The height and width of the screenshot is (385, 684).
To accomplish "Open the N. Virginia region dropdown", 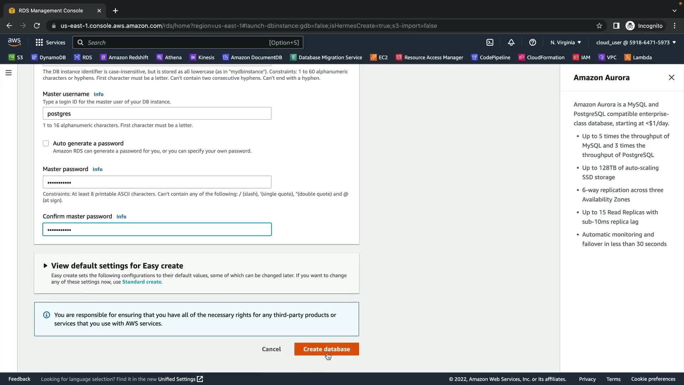I will click(x=566, y=42).
